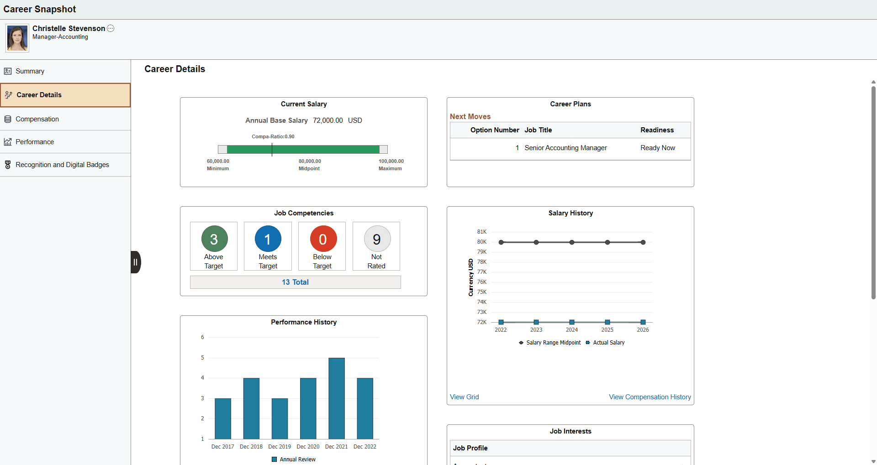Click the View Grid link

[x=465, y=397]
